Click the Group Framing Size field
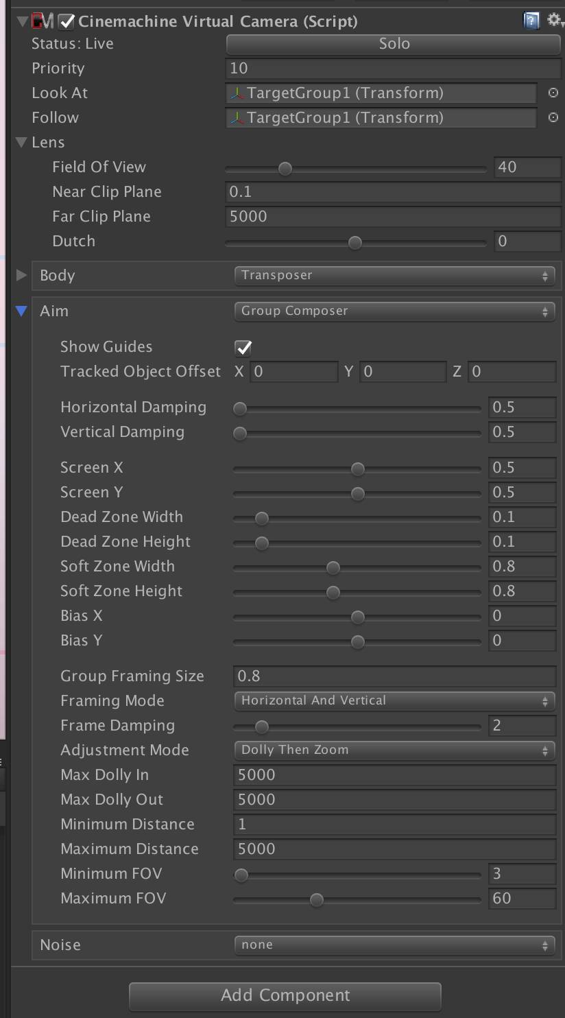 point(395,676)
